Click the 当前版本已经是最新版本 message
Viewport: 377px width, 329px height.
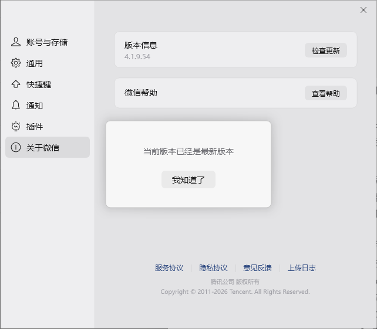pos(188,151)
